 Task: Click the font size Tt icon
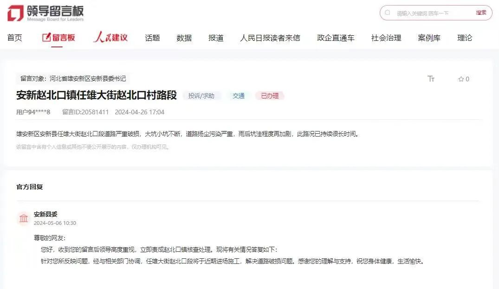[431, 79]
